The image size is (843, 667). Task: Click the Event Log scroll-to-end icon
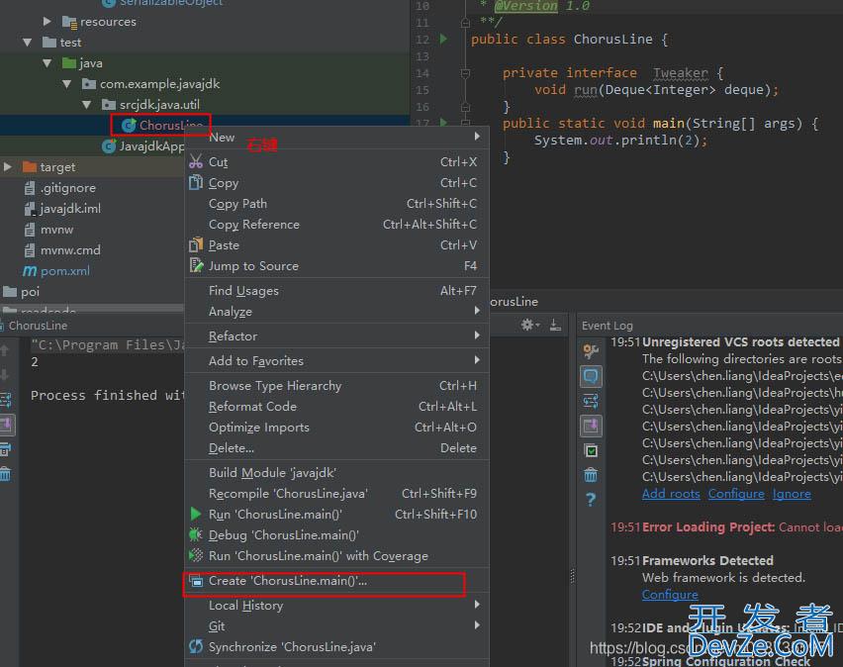click(x=591, y=426)
